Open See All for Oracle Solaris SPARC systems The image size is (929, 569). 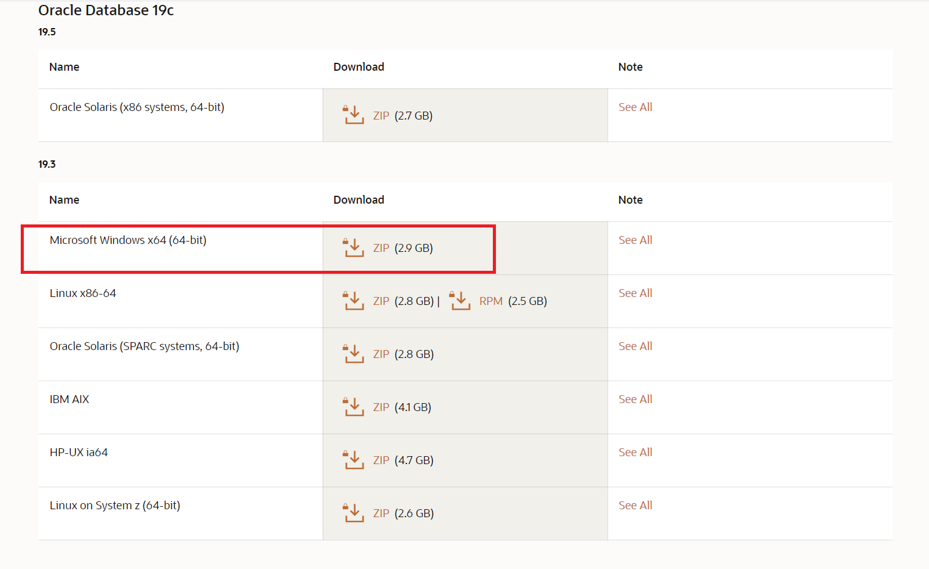coord(635,346)
